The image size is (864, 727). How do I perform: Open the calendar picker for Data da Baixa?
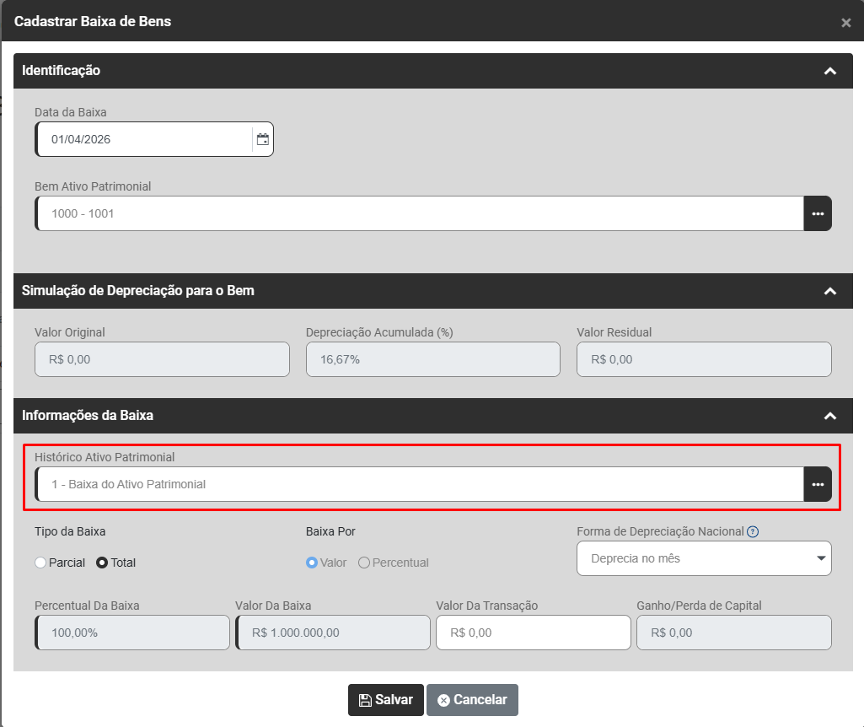pos(262,139)
